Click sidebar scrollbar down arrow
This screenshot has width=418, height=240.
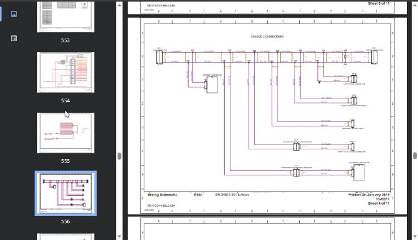click(120, 236)
